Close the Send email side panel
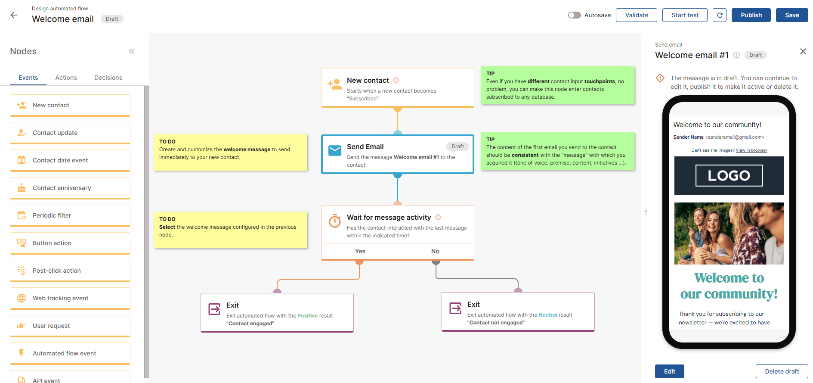 (x=803, y=51)
